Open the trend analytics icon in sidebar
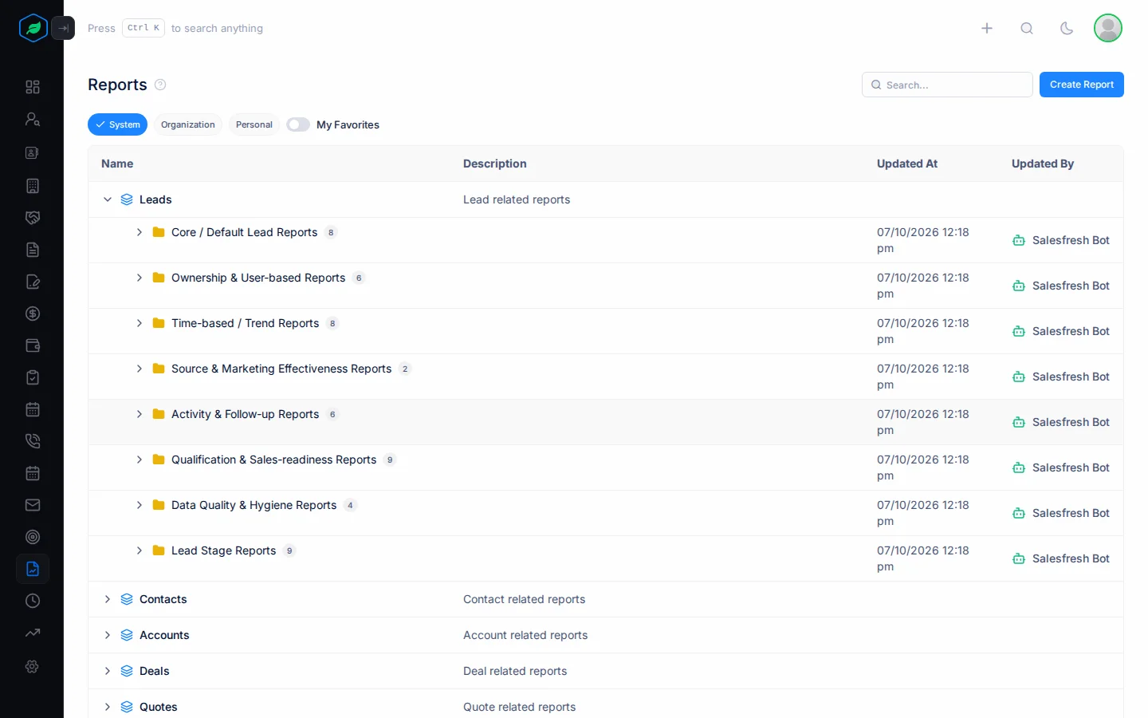Viewport: 1148px width, 718px height. coord(33,633)
